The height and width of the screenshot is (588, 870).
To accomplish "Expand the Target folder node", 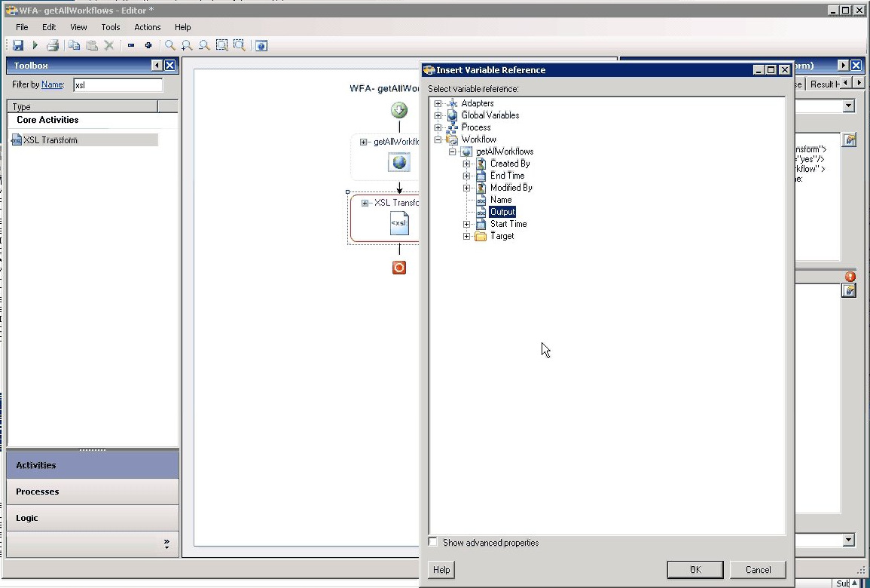I will pyautogui.click(x=466, y=237).
